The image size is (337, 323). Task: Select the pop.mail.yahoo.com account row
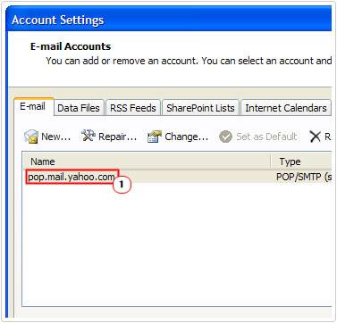pos(177,177)
